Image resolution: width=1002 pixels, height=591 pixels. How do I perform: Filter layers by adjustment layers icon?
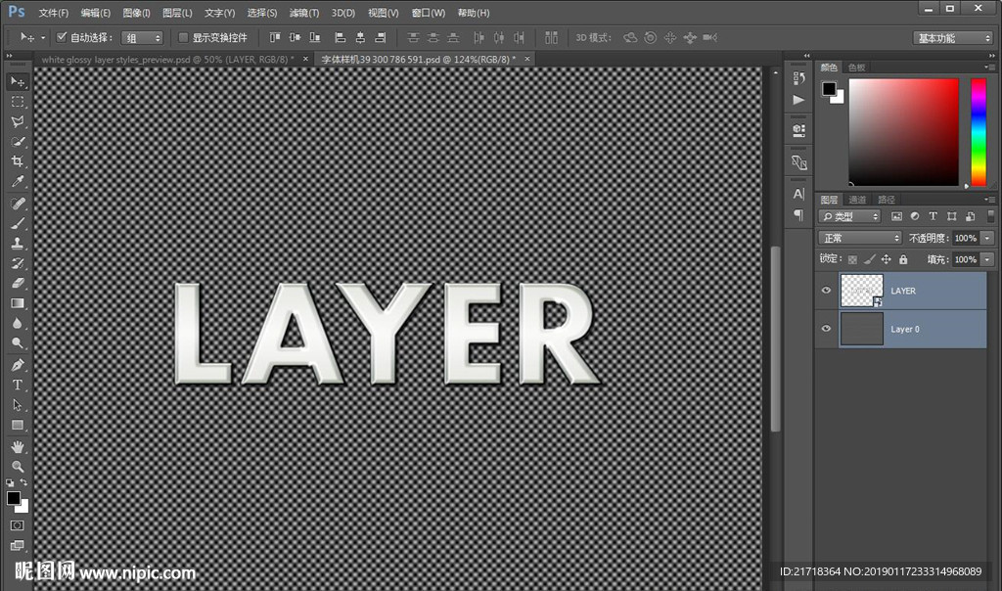tap(915, 216)
